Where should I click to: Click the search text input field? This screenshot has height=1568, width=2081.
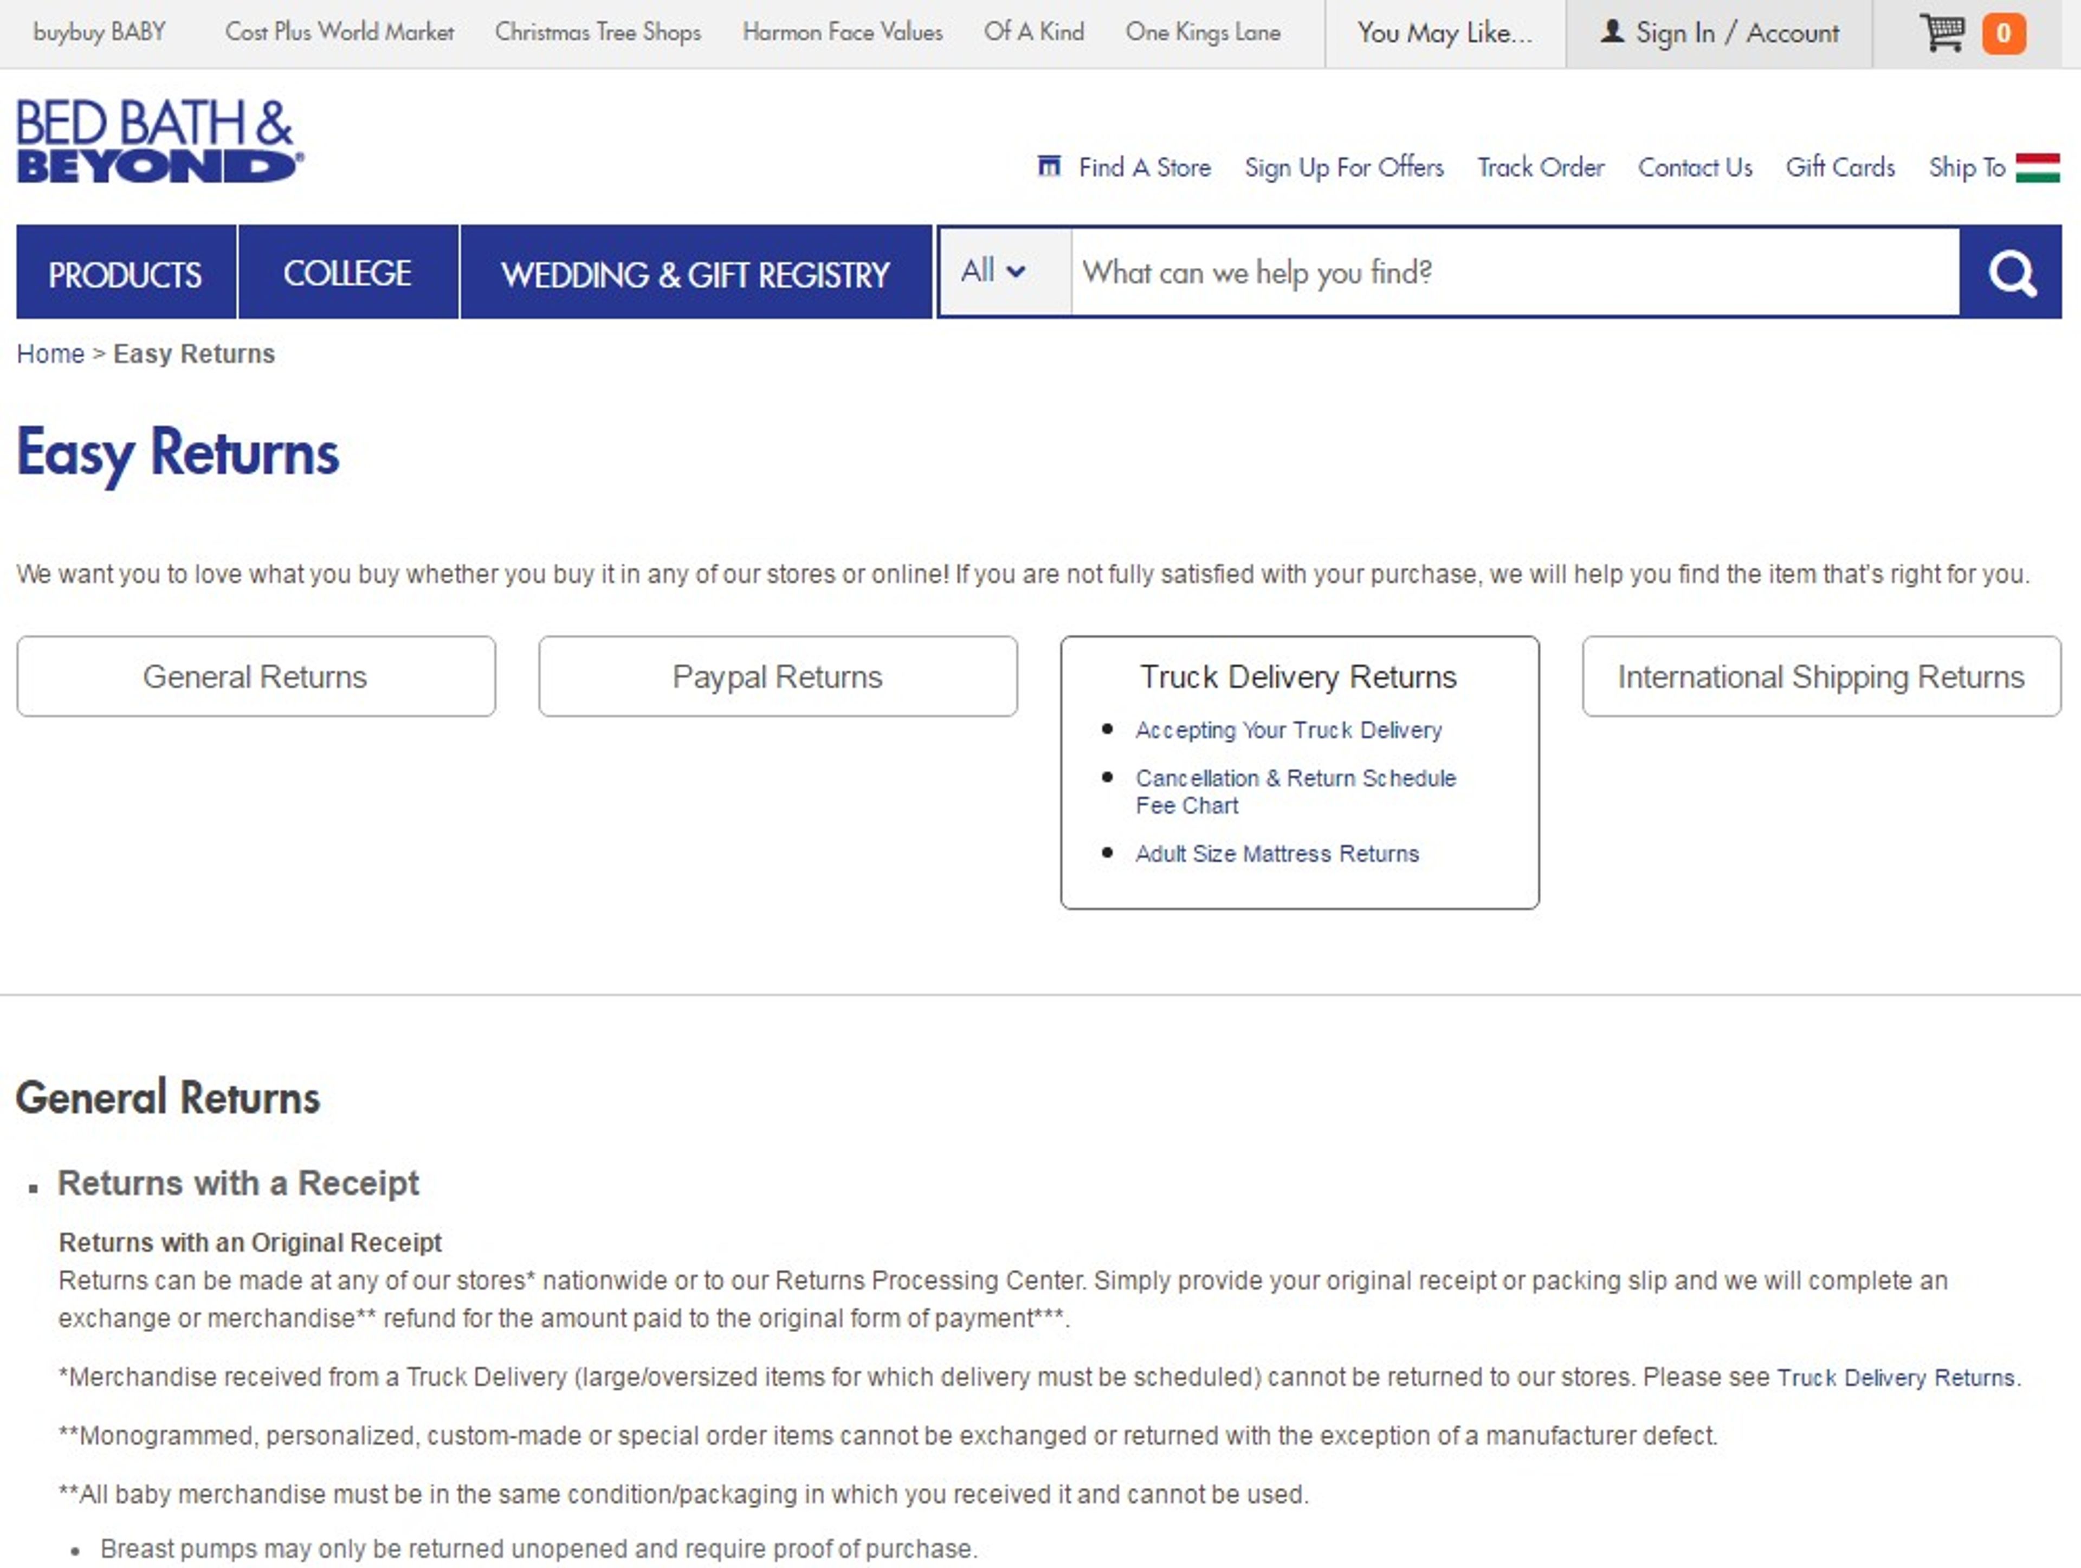click(1515, 273)
